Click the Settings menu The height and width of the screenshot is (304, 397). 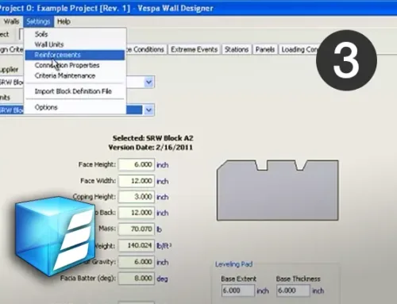pyautogui.click(x=38, y=21)
